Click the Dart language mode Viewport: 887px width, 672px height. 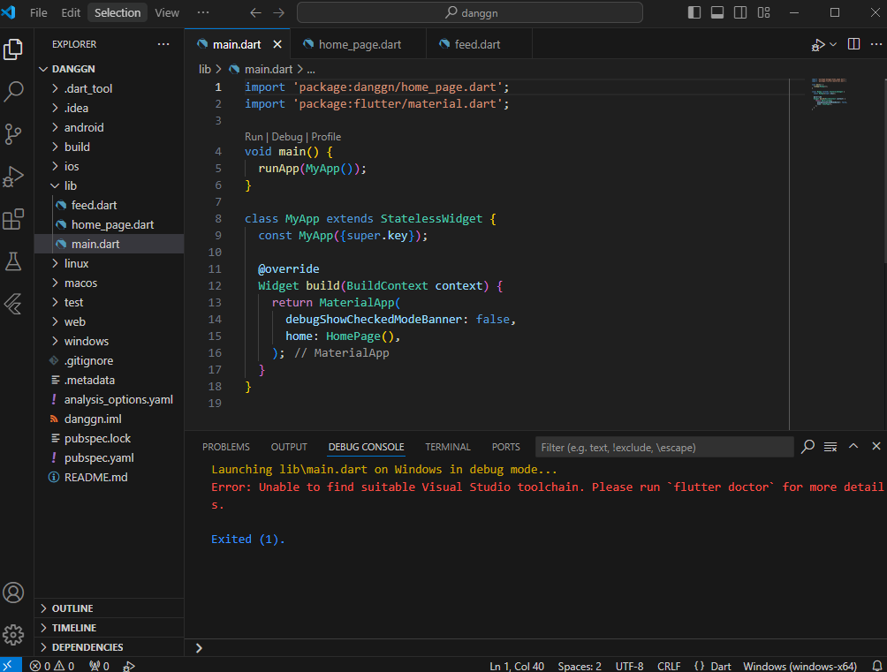pos(721,666)
